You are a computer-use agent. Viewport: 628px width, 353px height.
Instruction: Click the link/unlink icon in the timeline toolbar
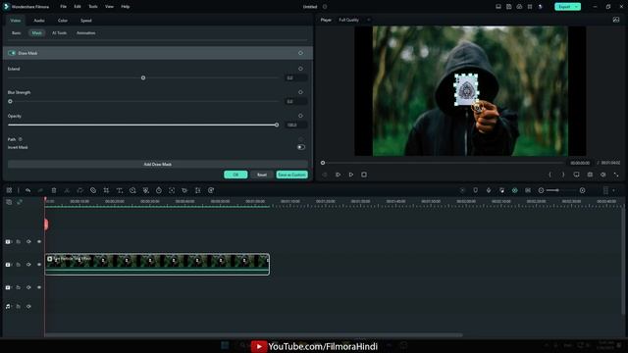tap(93, 190)
